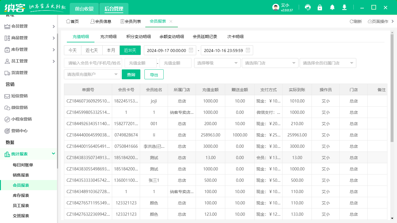This screenshot has width=397, height=223.
Task: Select the 近七天 date range option
Action: (x=92, y=50)
